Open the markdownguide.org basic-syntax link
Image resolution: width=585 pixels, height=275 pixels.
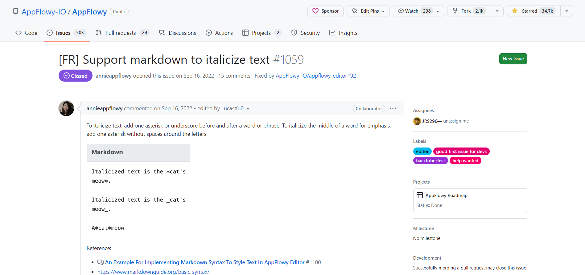coord(153,272)
